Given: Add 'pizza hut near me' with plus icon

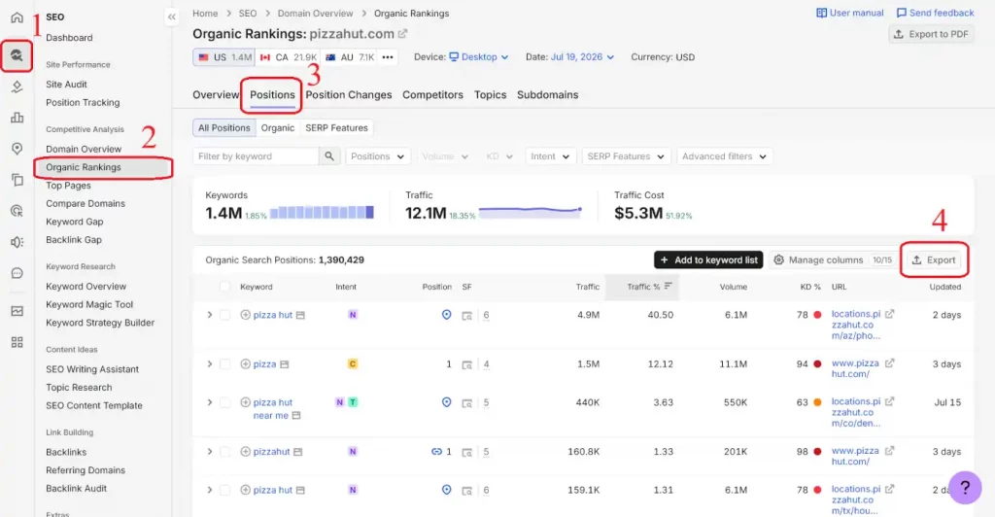Looking at the screenshot, I should 246,402.
